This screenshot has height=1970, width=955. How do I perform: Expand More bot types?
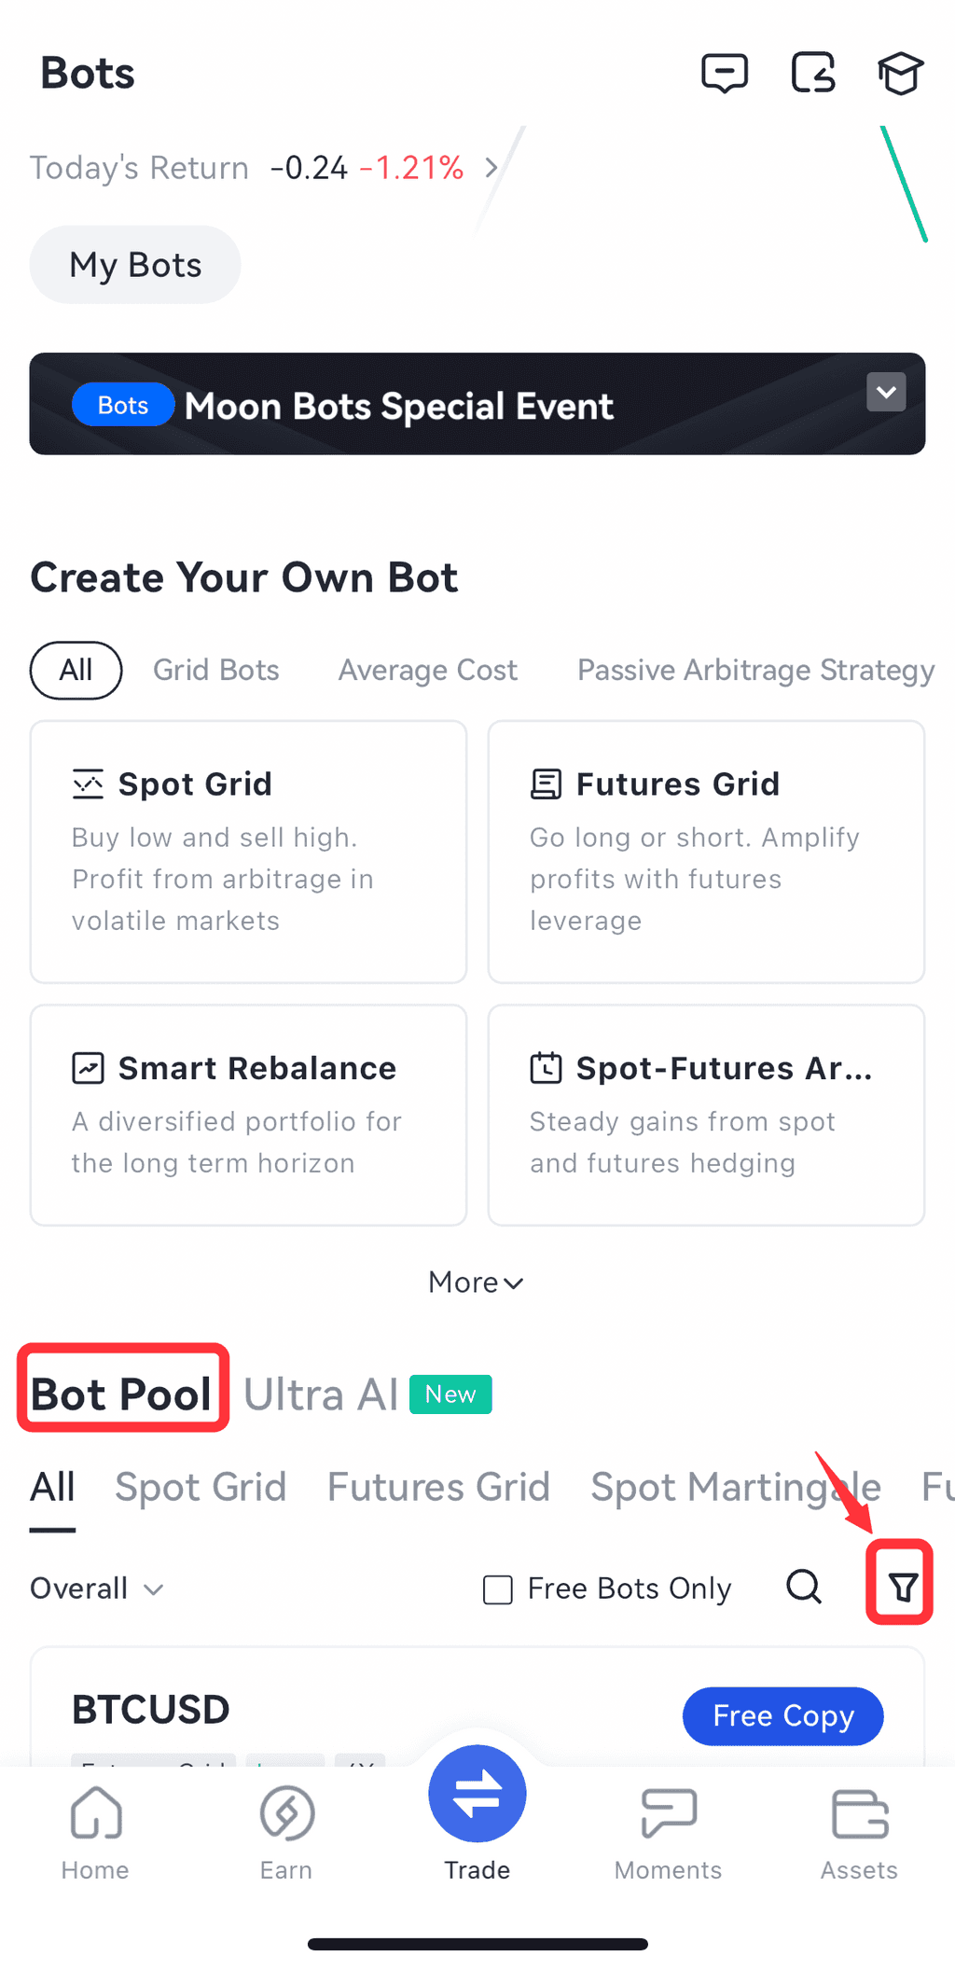tap(476, 1283)
